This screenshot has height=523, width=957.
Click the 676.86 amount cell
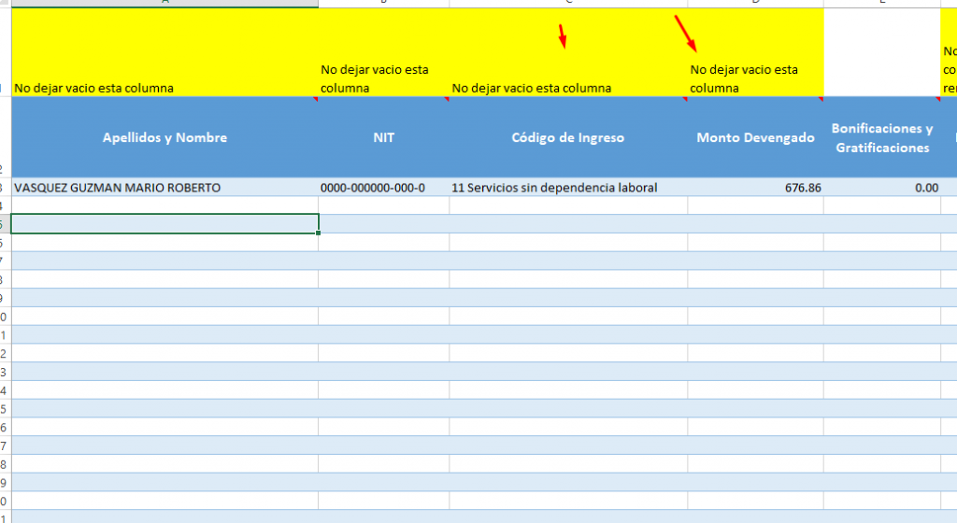tap(755, 188)
